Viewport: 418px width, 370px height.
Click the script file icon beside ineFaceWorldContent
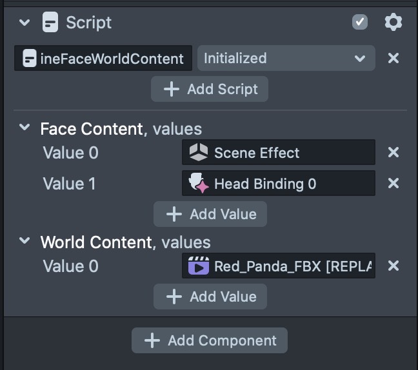pyautogui.click(x=29, y=59)
